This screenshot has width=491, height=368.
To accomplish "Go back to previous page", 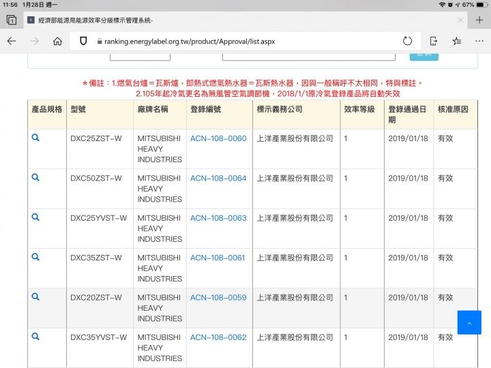I will pos(12,41).
